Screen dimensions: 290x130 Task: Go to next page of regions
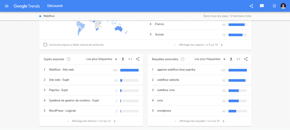[x=222, y=45]
